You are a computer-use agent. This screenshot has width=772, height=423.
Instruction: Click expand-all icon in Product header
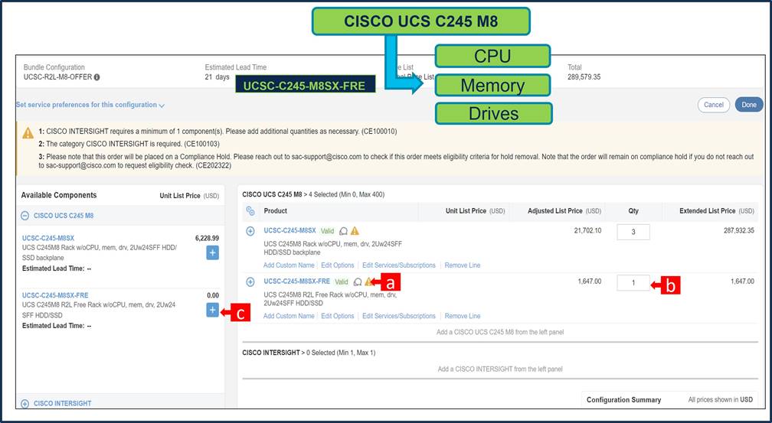coord(250,211)
